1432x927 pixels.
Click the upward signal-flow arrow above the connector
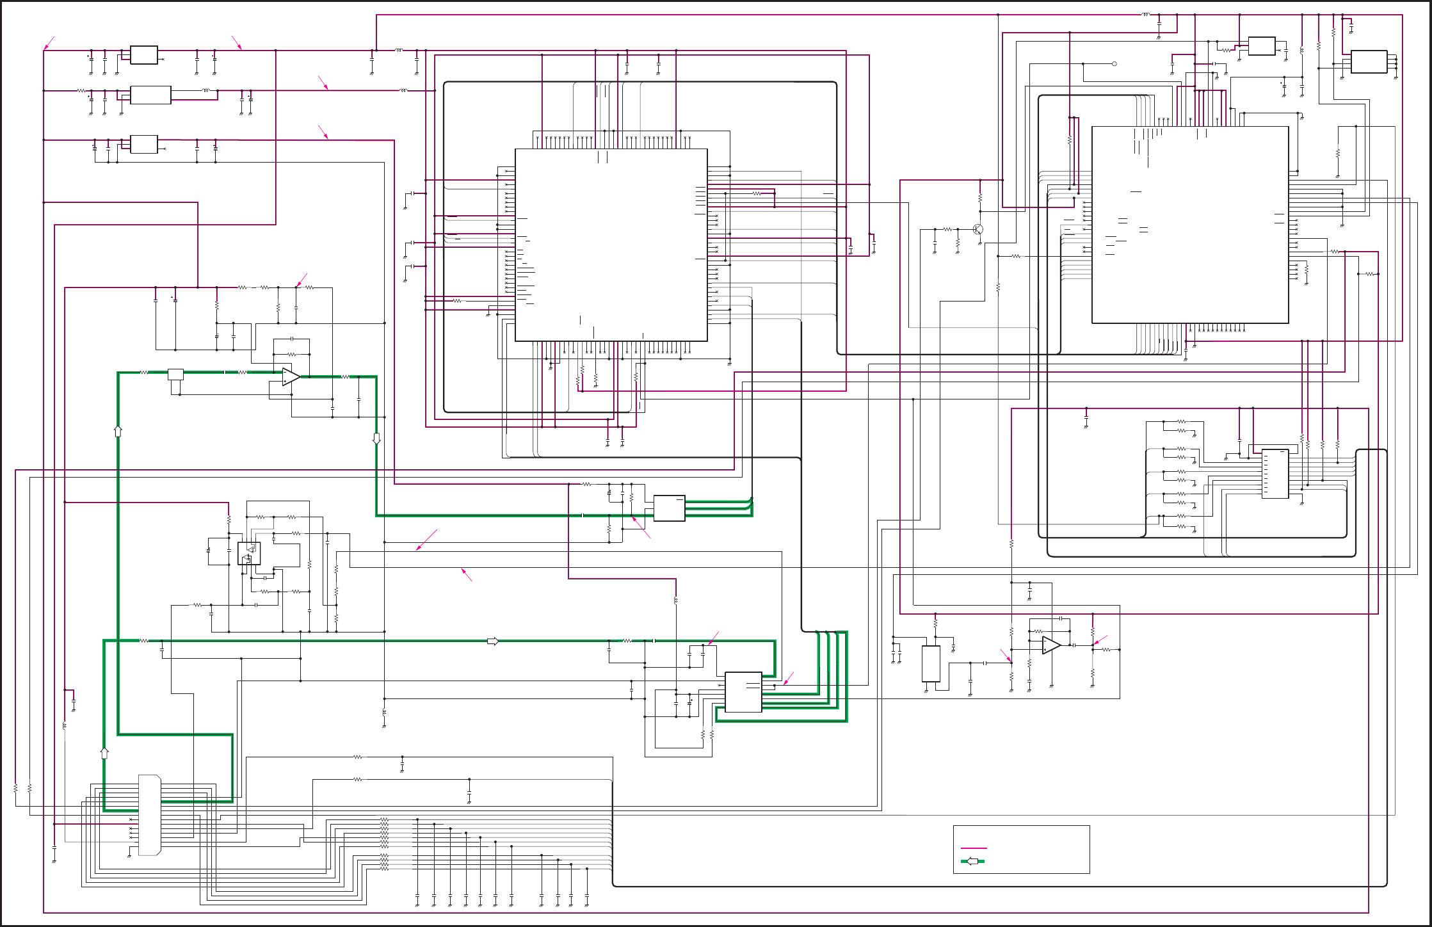[104, 753]
